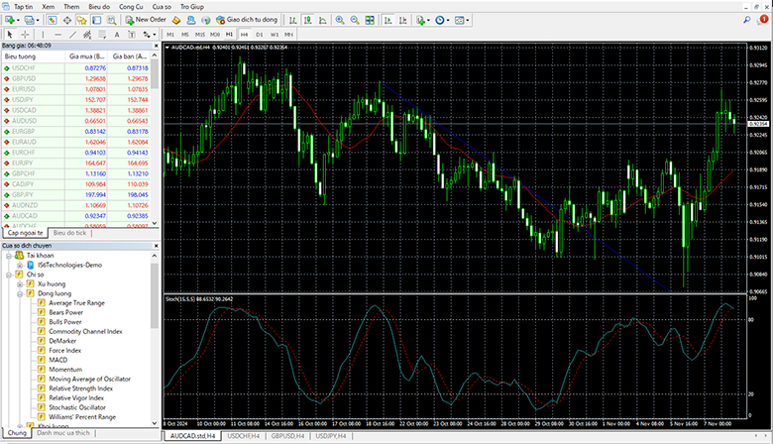Switch to the USDCHF,H4 chart tab

(x=244, y=436)
